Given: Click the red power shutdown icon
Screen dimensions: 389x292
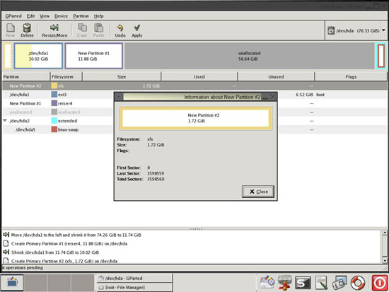Looking at the screenshot, I should click(x=380, y=283).
